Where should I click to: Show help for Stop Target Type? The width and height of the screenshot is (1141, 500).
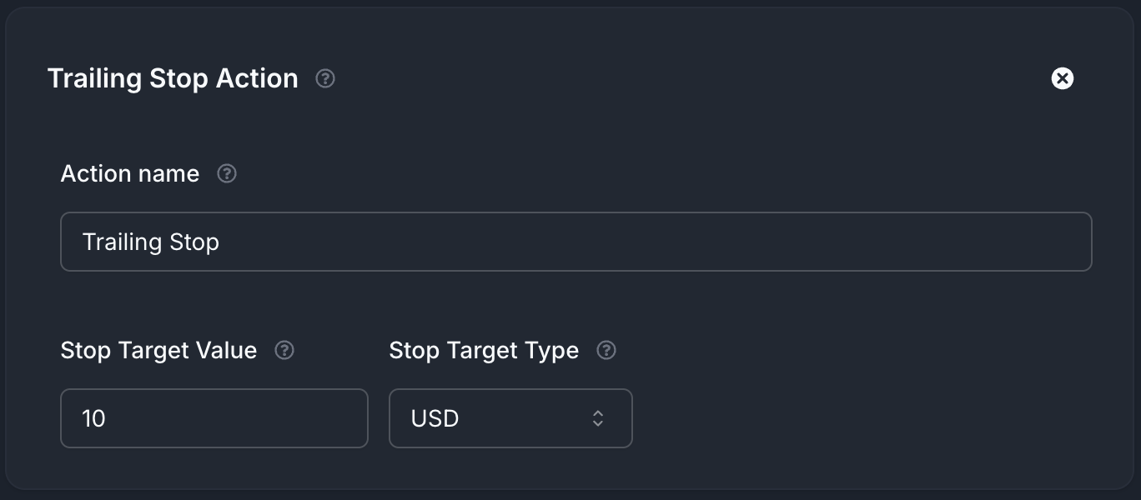point(606,350)
